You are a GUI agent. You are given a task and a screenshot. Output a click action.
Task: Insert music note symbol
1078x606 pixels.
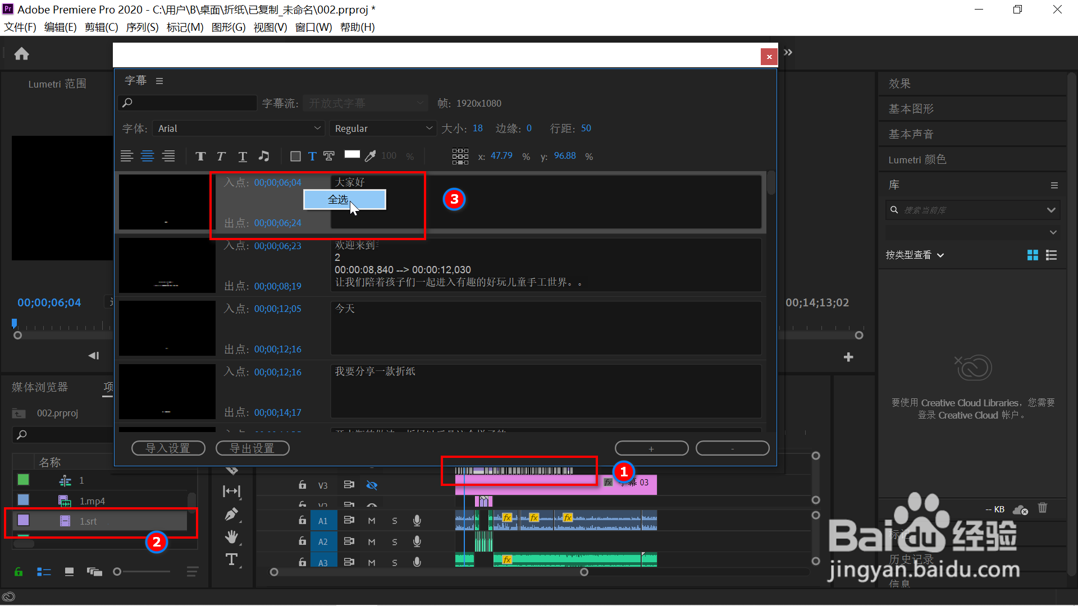pos(263,156)
